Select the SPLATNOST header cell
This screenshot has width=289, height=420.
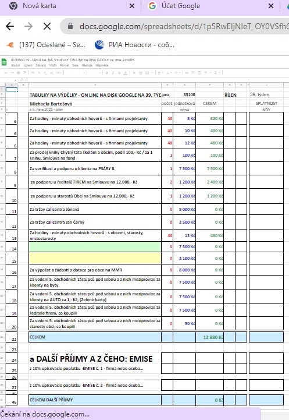[x=266, y=103]
